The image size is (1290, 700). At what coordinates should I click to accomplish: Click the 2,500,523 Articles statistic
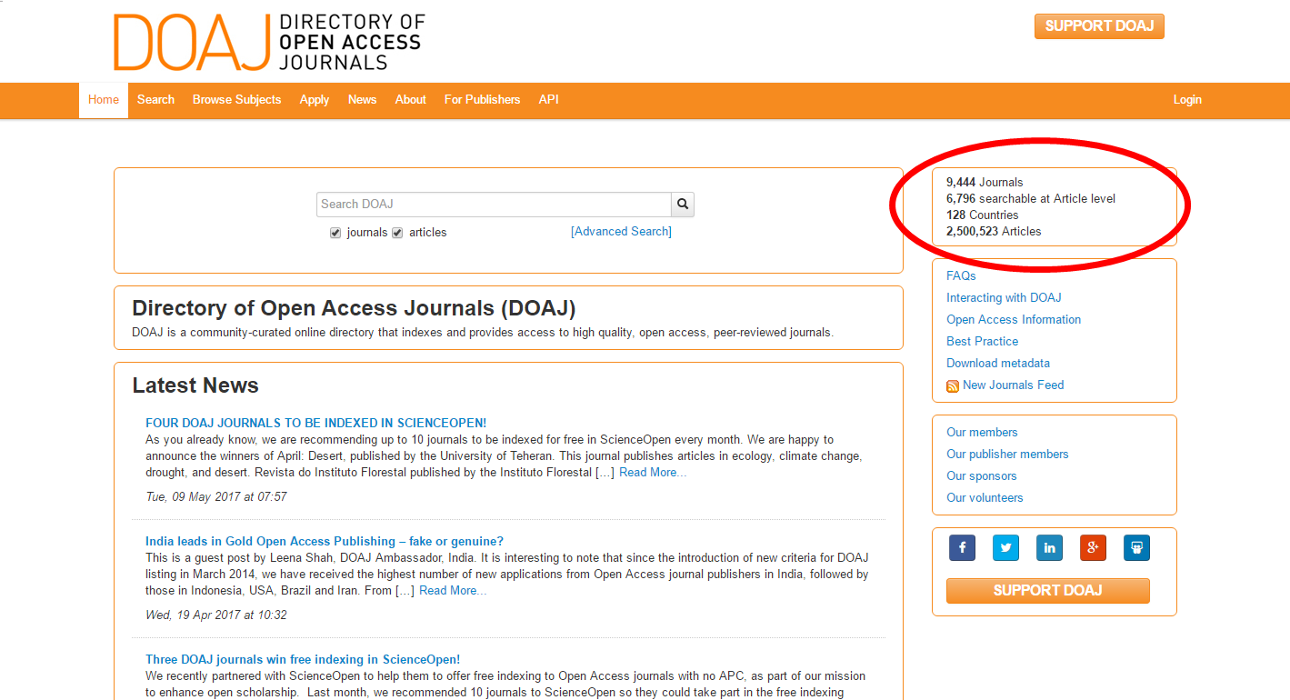[994, 232]
